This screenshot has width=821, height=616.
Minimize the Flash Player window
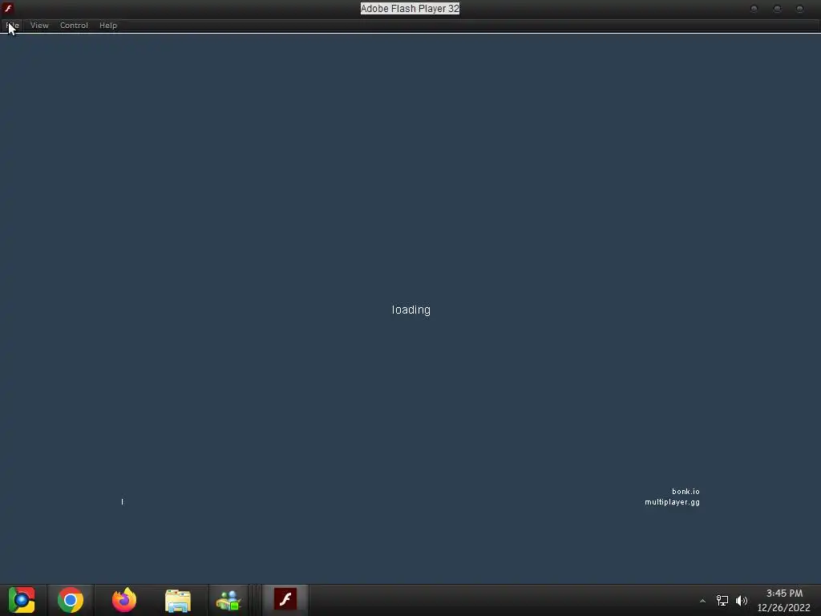click(x=754, y=8)
